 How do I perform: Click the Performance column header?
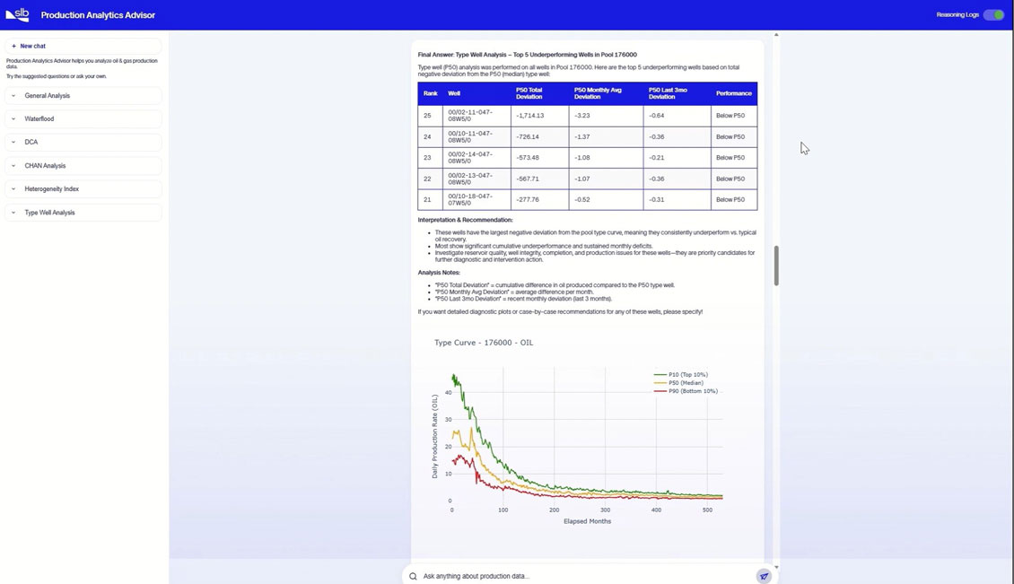pyautogui.click(x=734, y=94)
